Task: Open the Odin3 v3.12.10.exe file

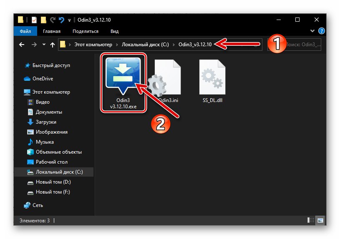Action: [123, 83]
